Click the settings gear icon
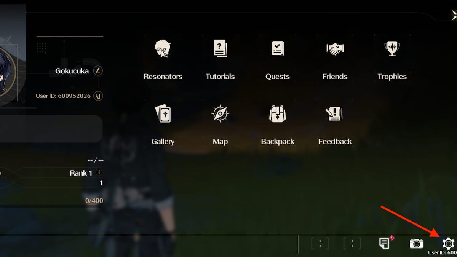 (x=448, y=243)
